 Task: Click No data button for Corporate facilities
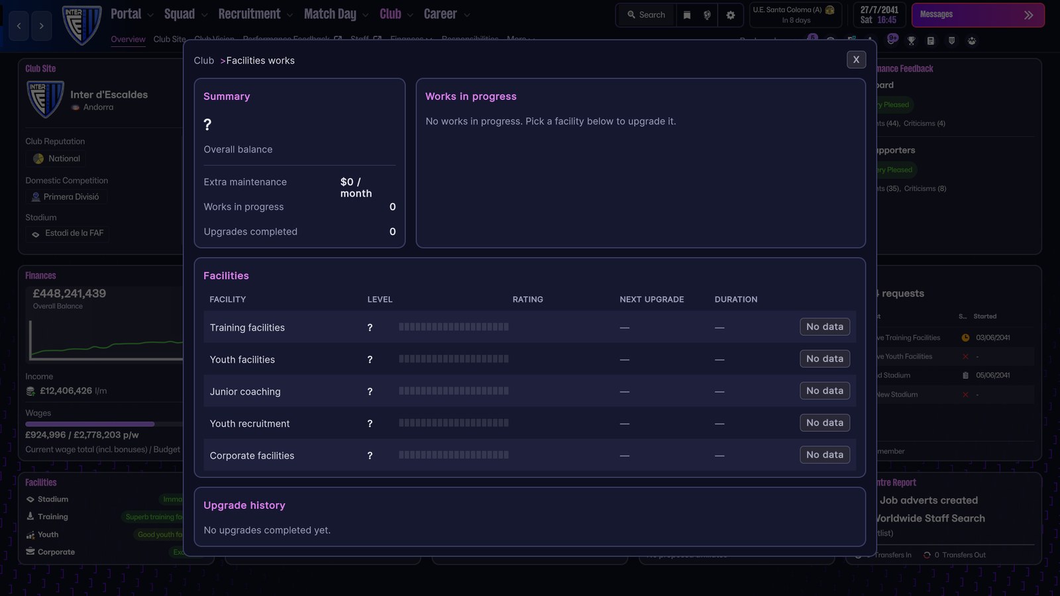pyautogui.click(x=825, y=454)
